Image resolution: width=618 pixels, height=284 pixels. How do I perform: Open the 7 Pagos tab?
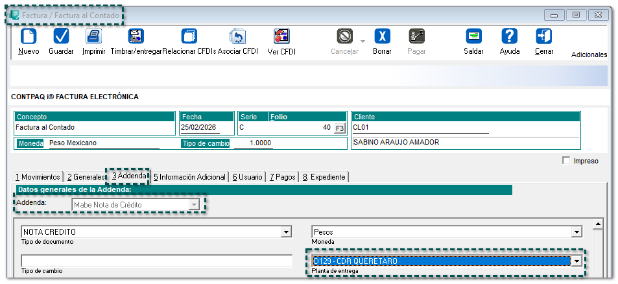pos(283,177)
